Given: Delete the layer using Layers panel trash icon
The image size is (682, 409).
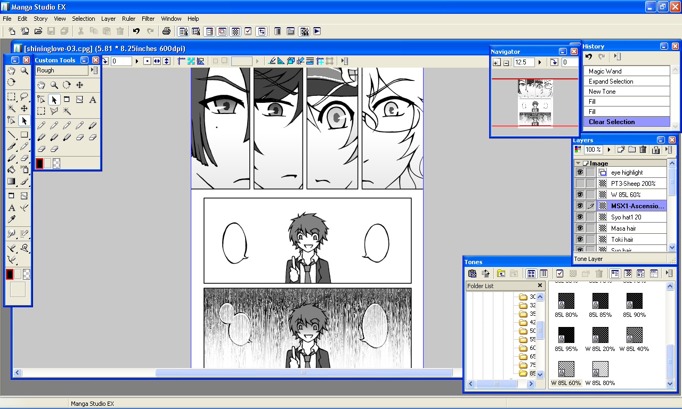Looking at the screenshot, I should tap(643, 150).
